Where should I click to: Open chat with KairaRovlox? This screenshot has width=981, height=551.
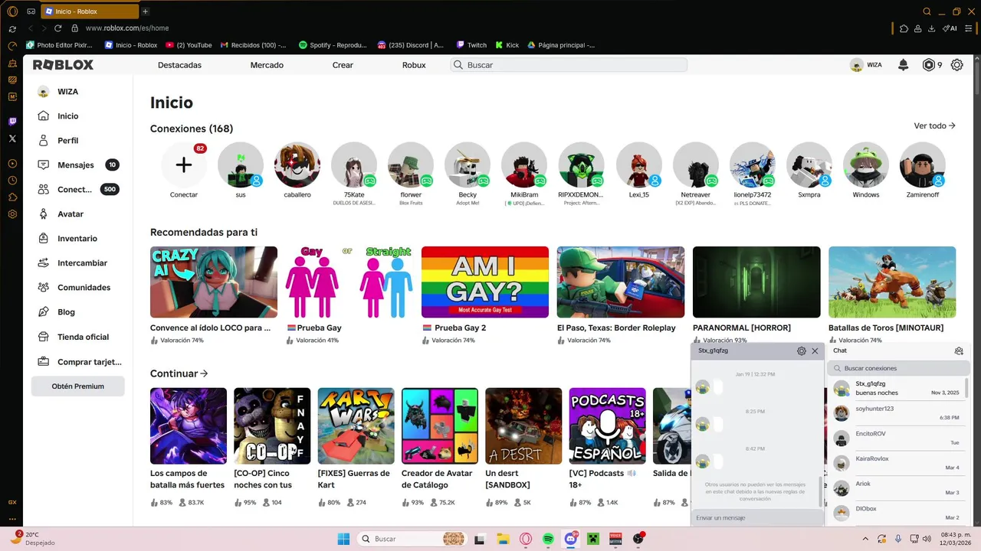897,463
